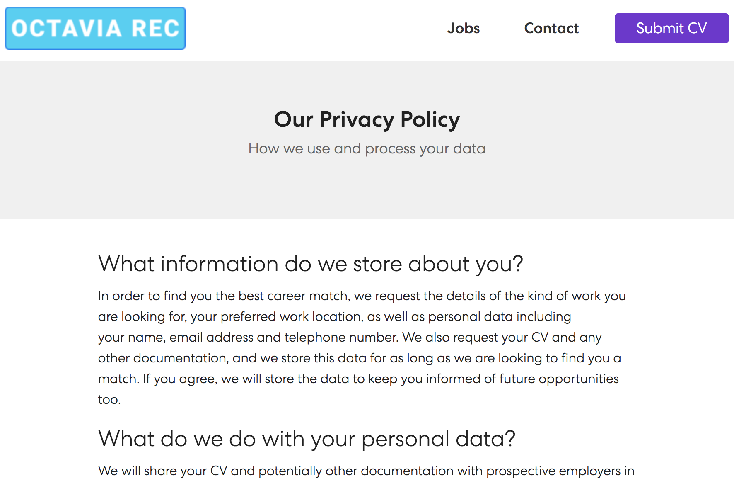This screenshot has width=734, height=481.
Task: Click the phrase 'personal data including'
Action: point(500,317)
